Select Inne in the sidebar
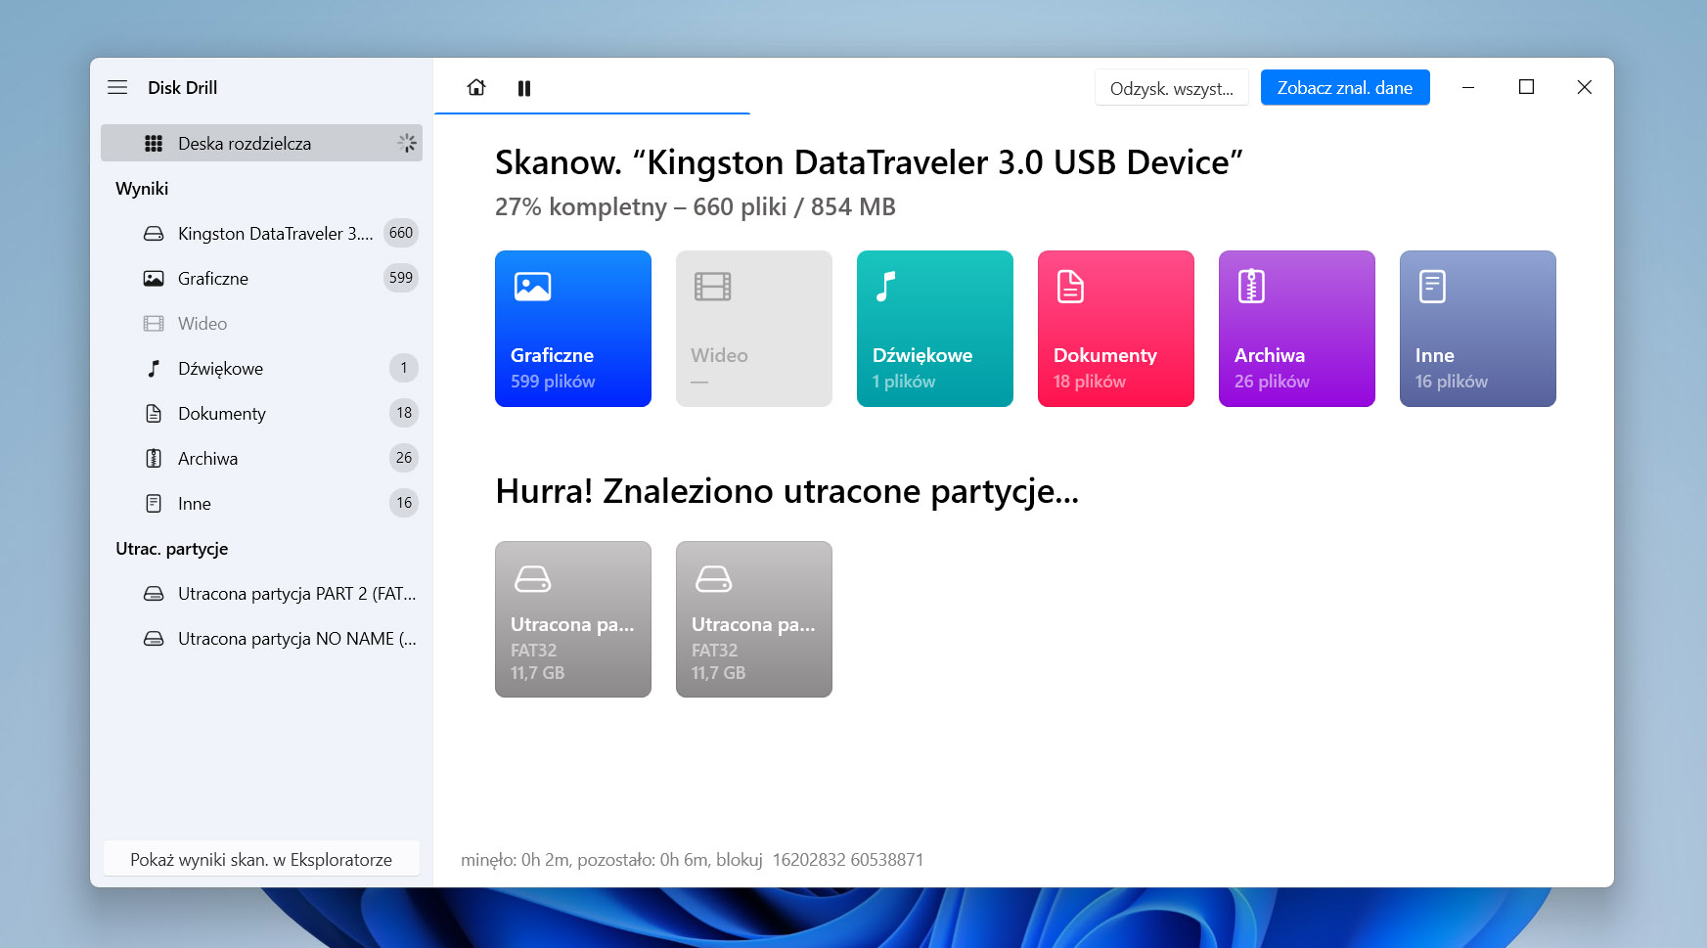Viewport: 1707px width, 948px height. pyautogui.click(x=261, y=503)
